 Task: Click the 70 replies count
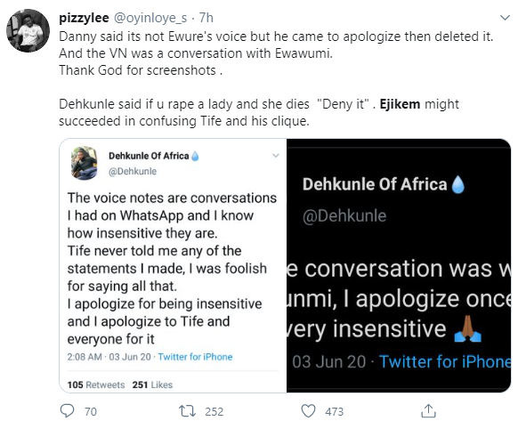click(91, 411)
